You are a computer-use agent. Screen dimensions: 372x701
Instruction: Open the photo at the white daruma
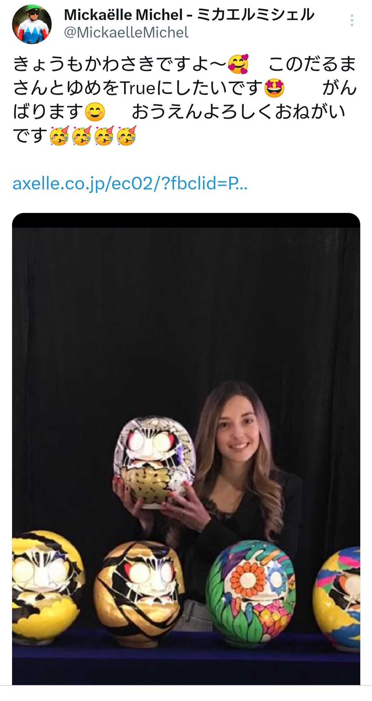pos(155,462)
